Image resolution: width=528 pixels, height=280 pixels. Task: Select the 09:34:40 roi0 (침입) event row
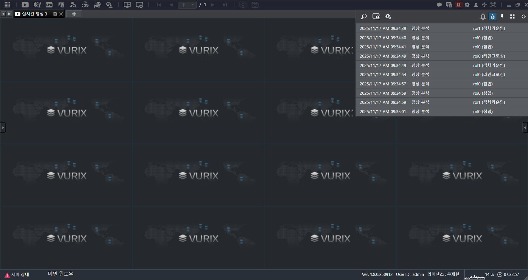click(442, 37)
